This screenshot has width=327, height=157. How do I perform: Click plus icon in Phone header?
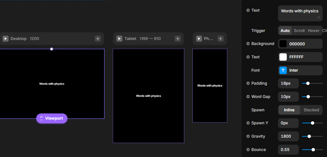[x=220, y=39]
